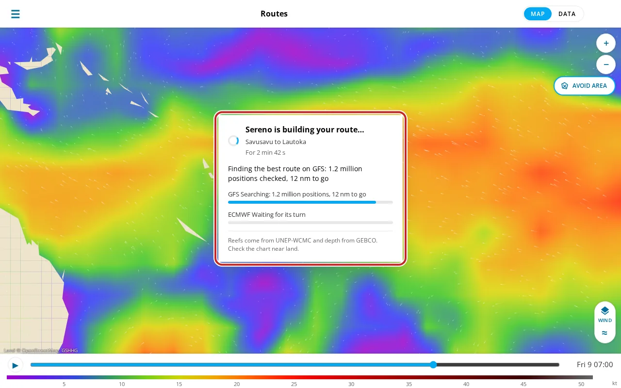Open the OpenStreetMap attribution link
The width and height of the screenshot is (621, 388).
[x=40, y=351]
